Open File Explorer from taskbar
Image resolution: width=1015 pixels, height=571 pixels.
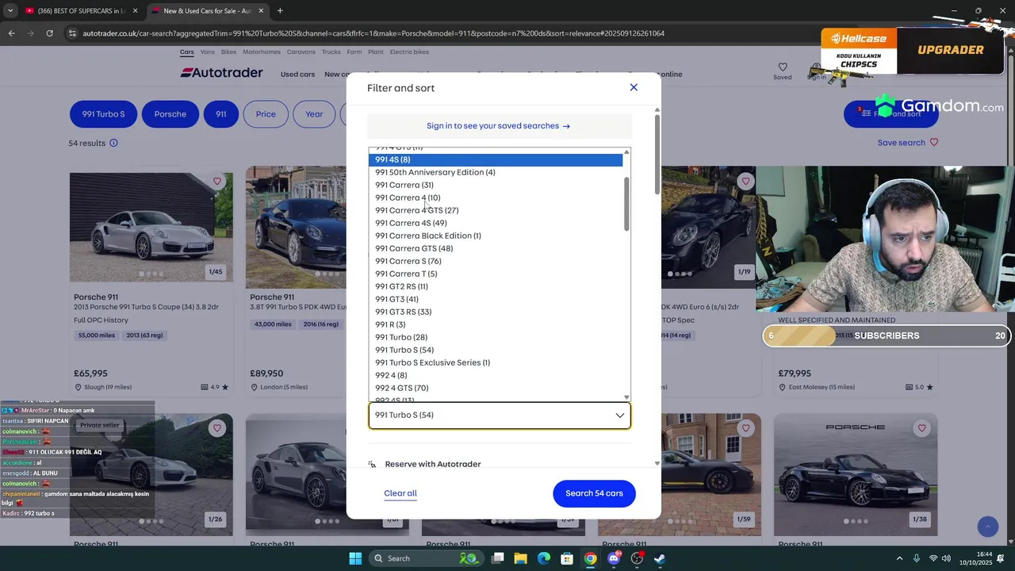520,558
